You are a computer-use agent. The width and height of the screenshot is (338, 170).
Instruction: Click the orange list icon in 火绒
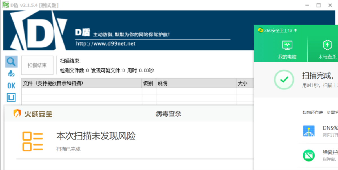[x=32, y=141]
